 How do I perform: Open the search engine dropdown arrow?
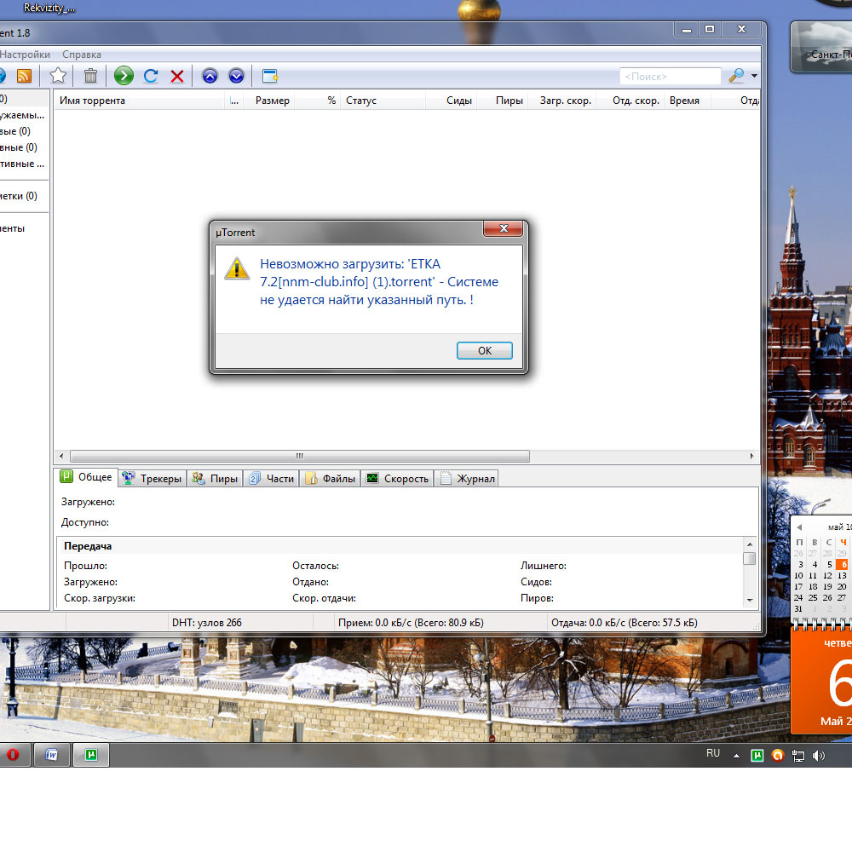tap(754, 77)
